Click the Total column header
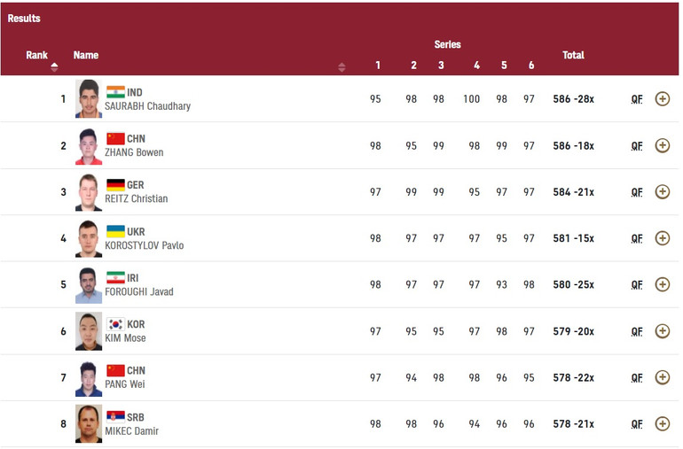 pyautogui.click(x=573, y=55)
